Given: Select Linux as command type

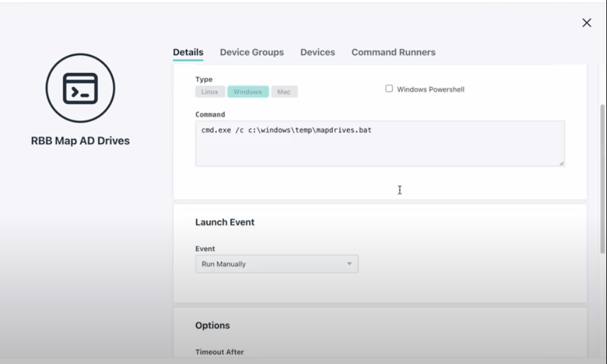Looking at the screenshot, I should point(210,92).
